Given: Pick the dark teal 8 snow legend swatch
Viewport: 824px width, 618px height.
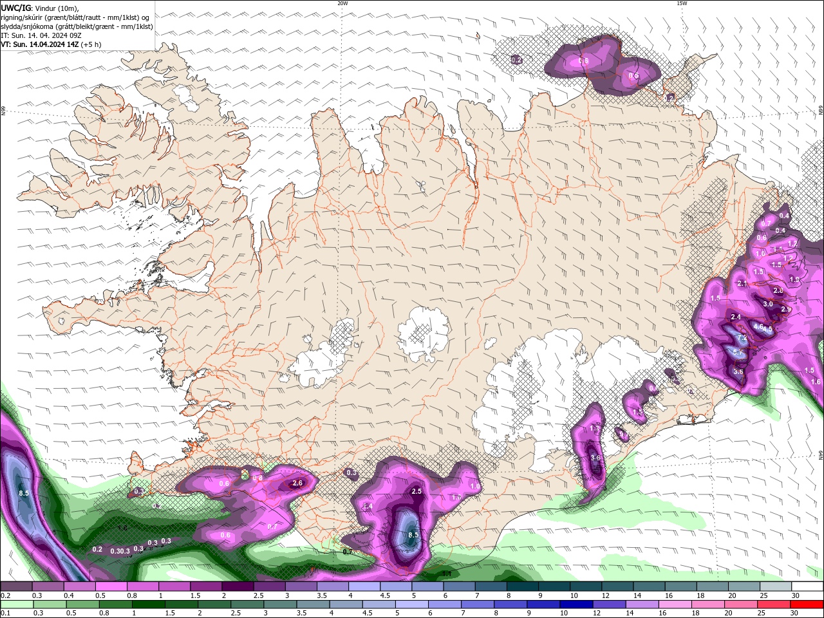Looking at the screenshot, I should [x=522, y=586].
